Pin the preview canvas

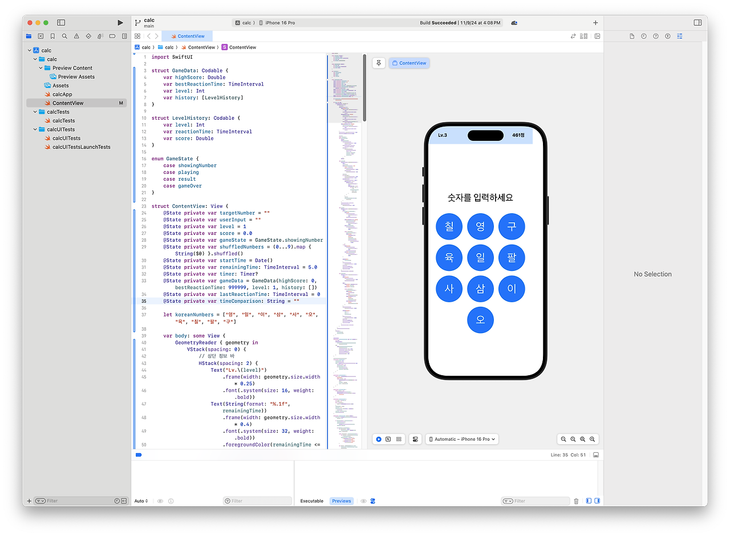coord(379,63)
